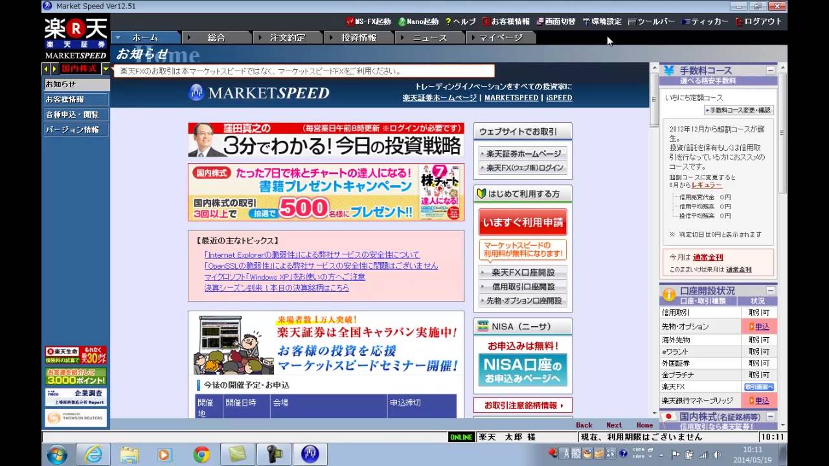The image size is (829, 466).
Task: Collapse 手数料コース panel
Action: (x=771, y=71)
